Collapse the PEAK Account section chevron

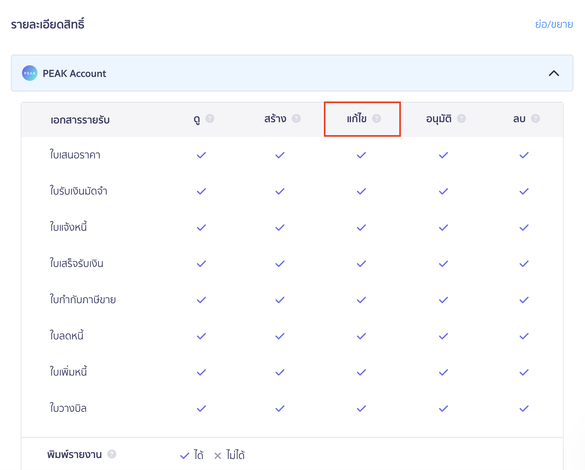pyautogui.click(x=554, y=73)
